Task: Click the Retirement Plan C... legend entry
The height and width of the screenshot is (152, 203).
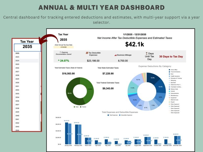Action: 175,85
